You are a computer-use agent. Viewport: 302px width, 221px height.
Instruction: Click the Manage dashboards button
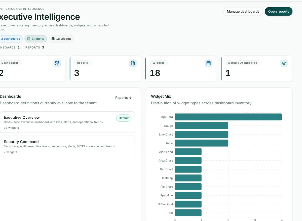(x=243, y=12)
